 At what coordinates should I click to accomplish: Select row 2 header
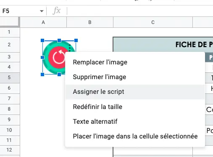point(10,45)
